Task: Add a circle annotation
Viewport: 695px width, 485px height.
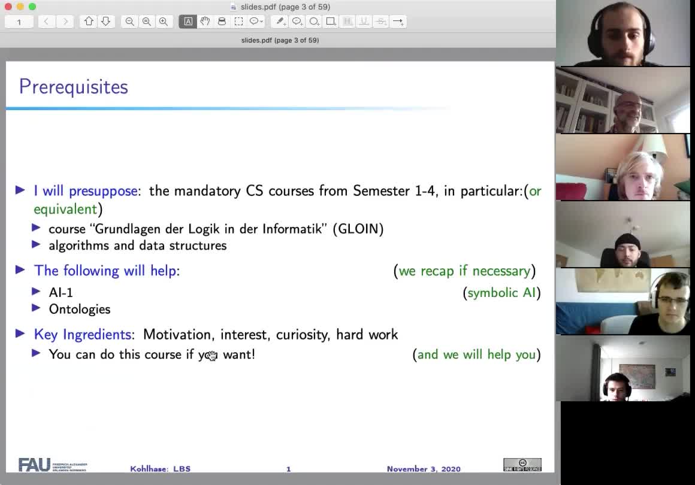Action: pyautogui.click(x=313, y=22)
